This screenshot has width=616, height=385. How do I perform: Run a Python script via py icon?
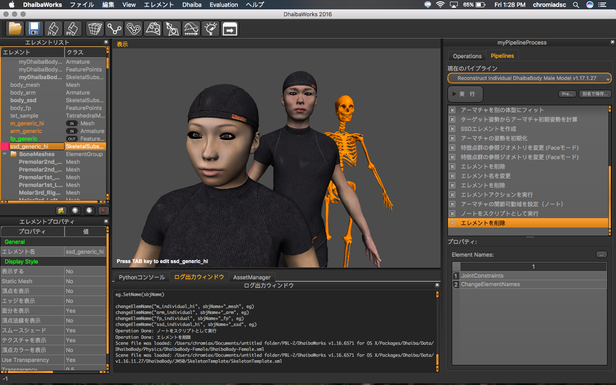72,29
